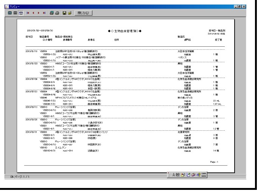Viewport: 258px width, 191px height.
Task: Switch to the page-width zoom icon
Action: click(15, 13)
